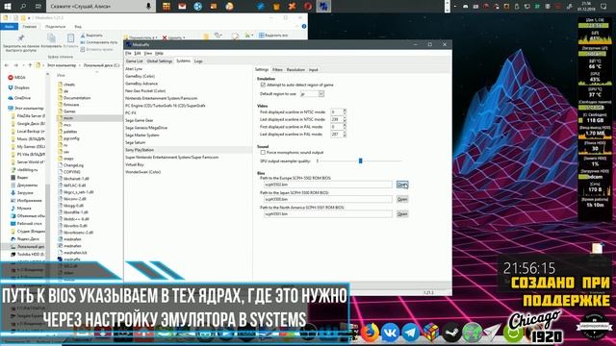Open the red mail envelope taskbar icon
This screenshot has height=346, width=616.
[182, 6]
